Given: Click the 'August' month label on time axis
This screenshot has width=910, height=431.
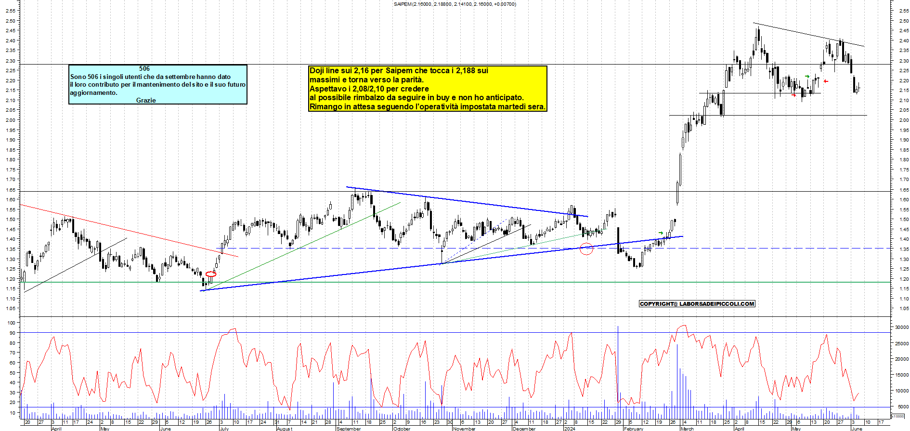Looking at the screenshot, I should [x=284, y=429].
